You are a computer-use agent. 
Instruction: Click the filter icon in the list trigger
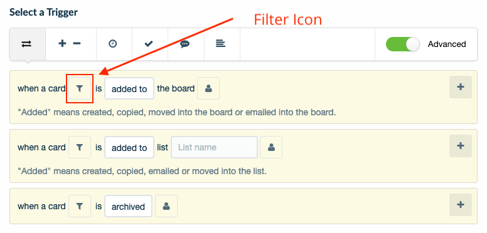[80, 147]
